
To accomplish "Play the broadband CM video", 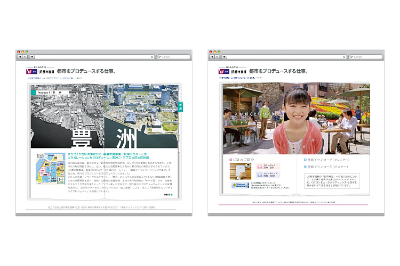I will [x=268, y=174].
